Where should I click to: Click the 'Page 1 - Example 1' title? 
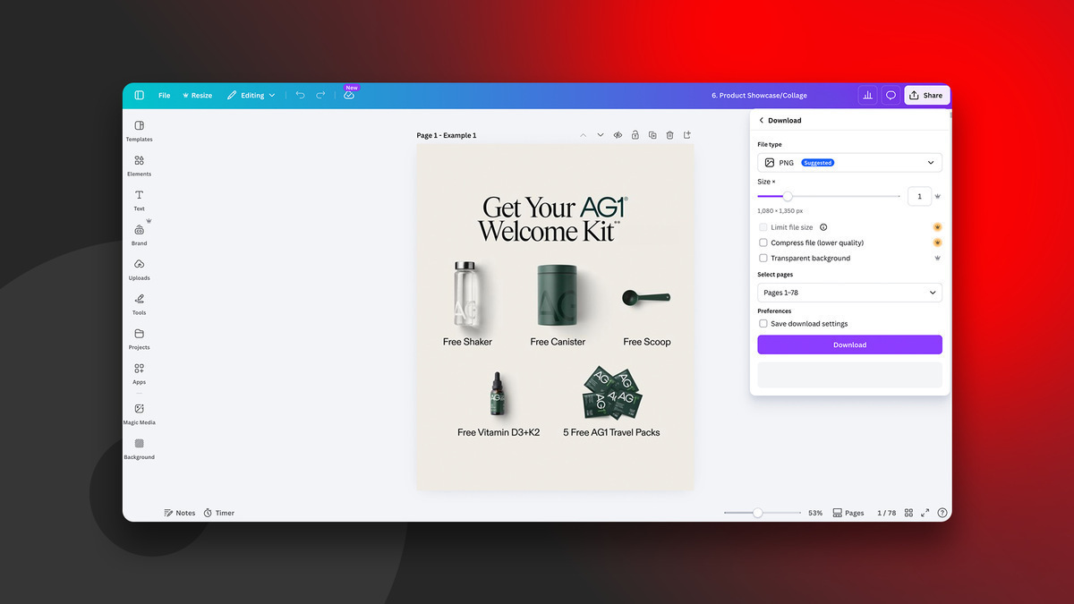pos(447,136)
